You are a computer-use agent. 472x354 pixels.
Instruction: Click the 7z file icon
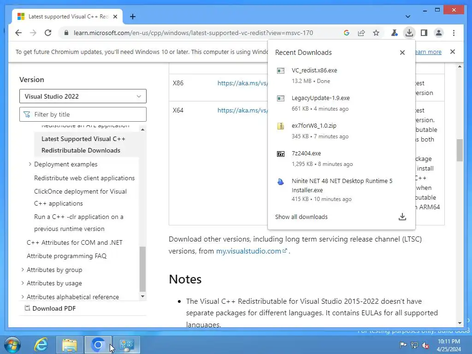(281, 154)
